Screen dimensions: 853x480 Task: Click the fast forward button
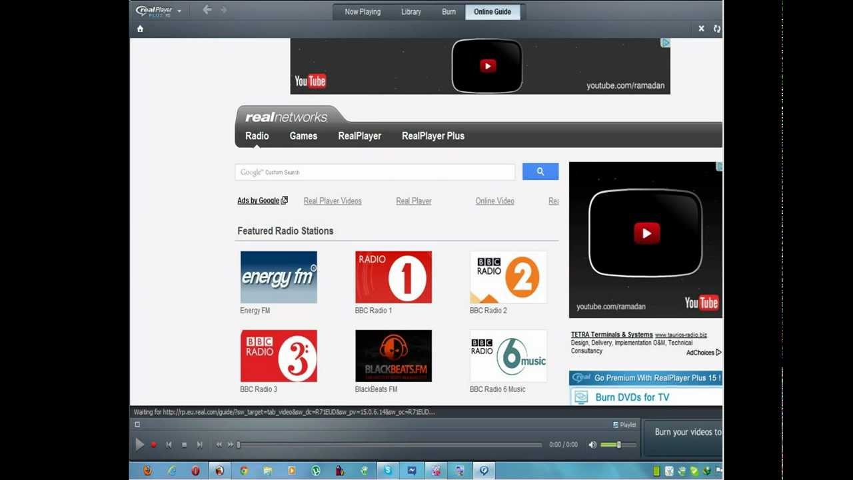tap(231, 445)
